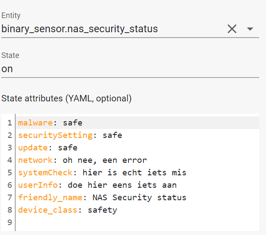Click line number 8 in gutter
Screen dimensions: 266x235
click(x=9, y=210)
